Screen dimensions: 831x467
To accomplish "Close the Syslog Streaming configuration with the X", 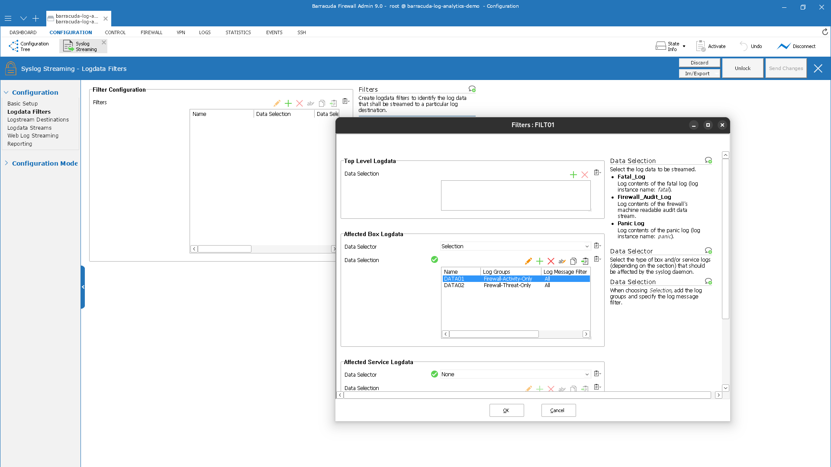I will coord(818,68).
